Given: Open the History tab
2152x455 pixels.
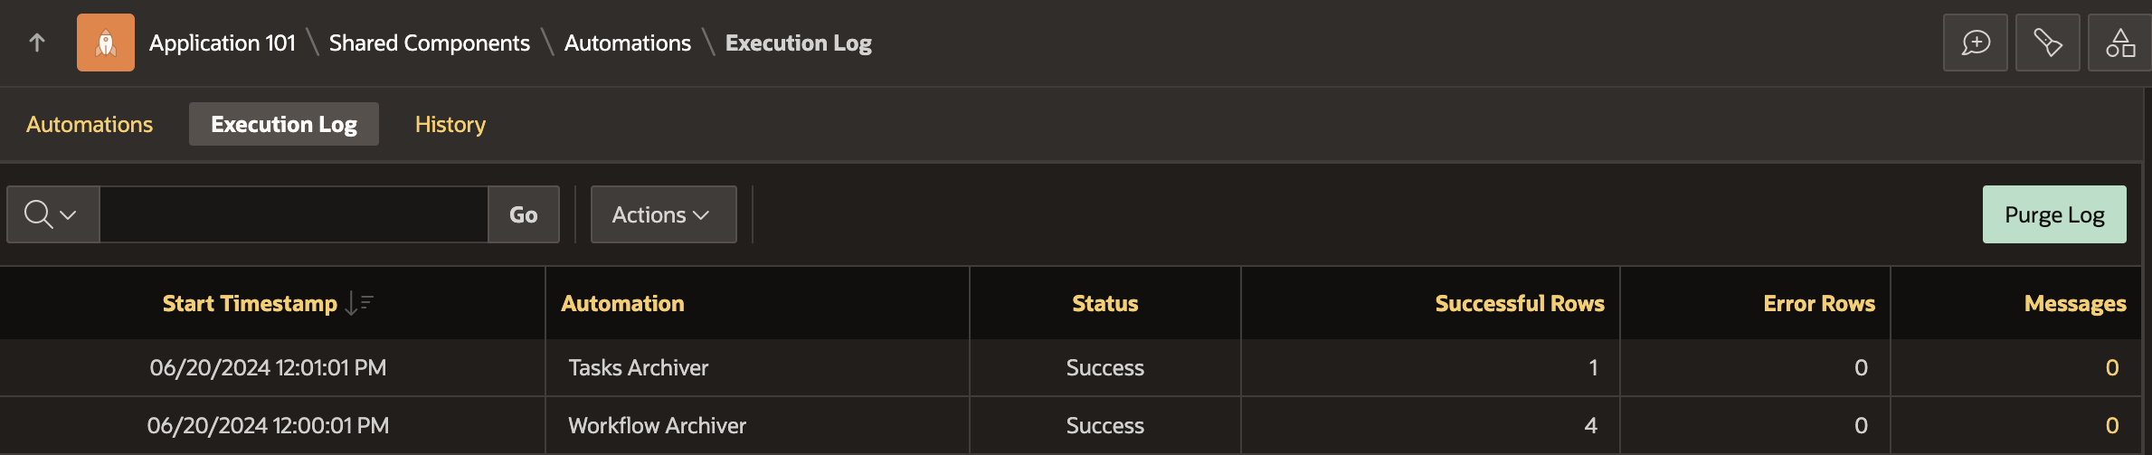Looking at the screenshot, I should 450,124.
